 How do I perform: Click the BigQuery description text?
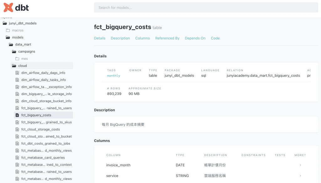point(123,125)
